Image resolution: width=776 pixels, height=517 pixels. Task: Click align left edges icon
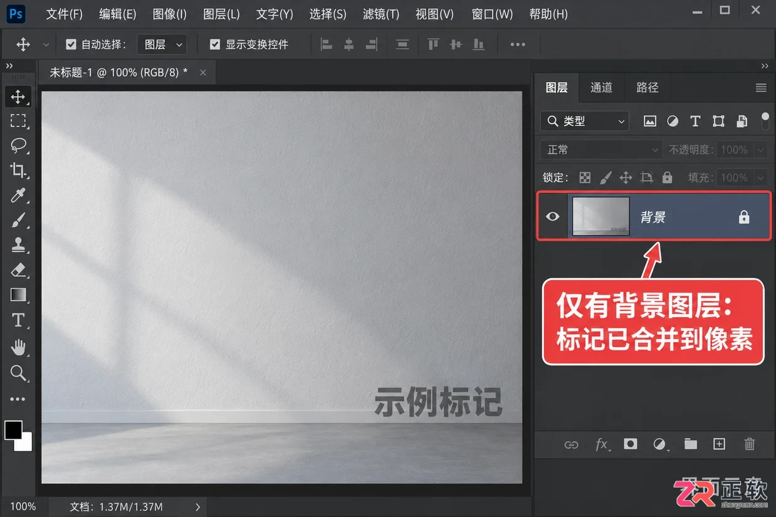click(327, 44)
